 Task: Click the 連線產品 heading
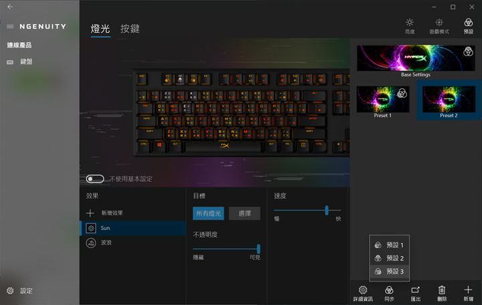coord(19,45)
